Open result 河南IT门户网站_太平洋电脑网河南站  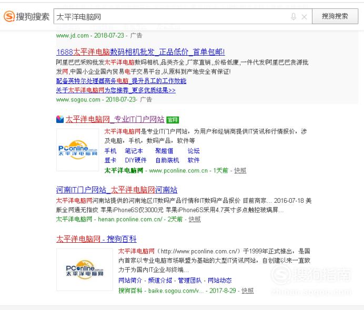coord(117,190)
